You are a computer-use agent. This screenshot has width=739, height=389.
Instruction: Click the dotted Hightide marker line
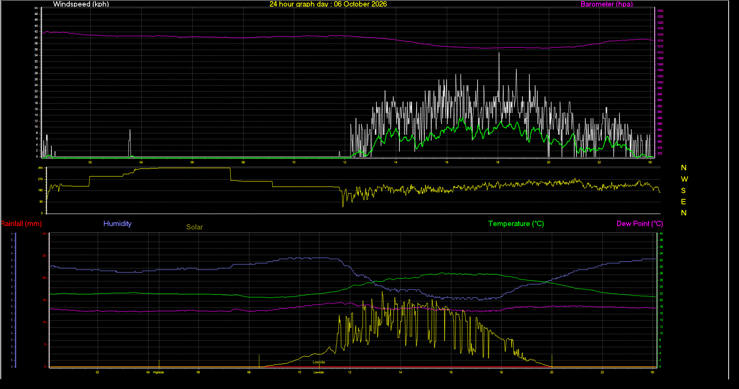159,363
